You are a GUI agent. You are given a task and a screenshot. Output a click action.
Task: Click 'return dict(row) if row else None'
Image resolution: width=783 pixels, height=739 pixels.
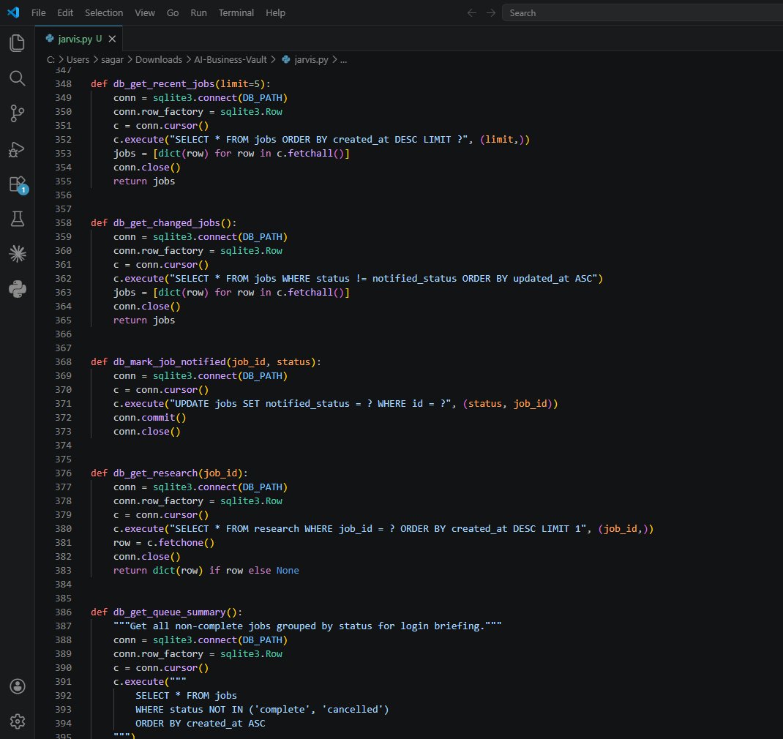pyautogui.click(x=206, y=570)
